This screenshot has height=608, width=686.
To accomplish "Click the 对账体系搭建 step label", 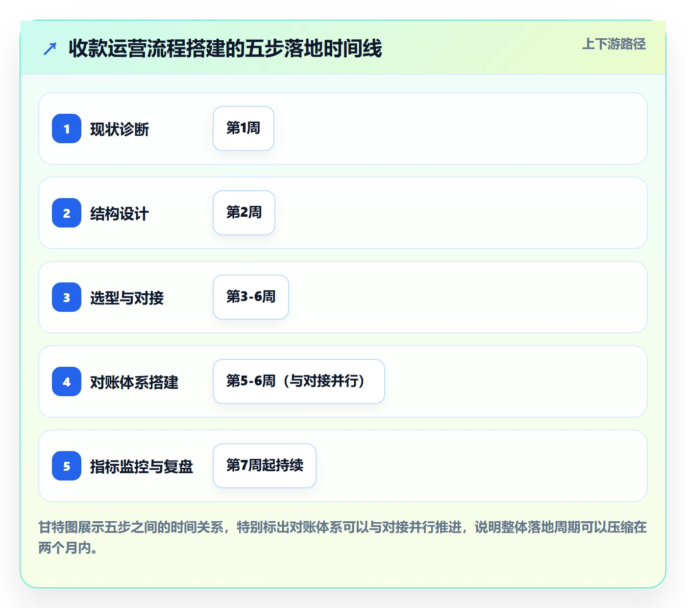I will pos(134,382).
